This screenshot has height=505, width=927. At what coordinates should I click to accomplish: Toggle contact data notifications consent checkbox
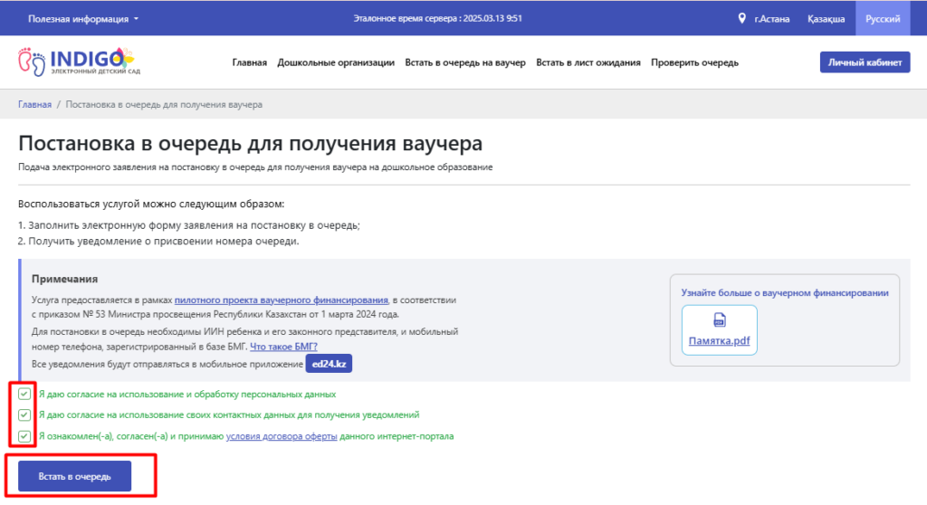(24, 415)
